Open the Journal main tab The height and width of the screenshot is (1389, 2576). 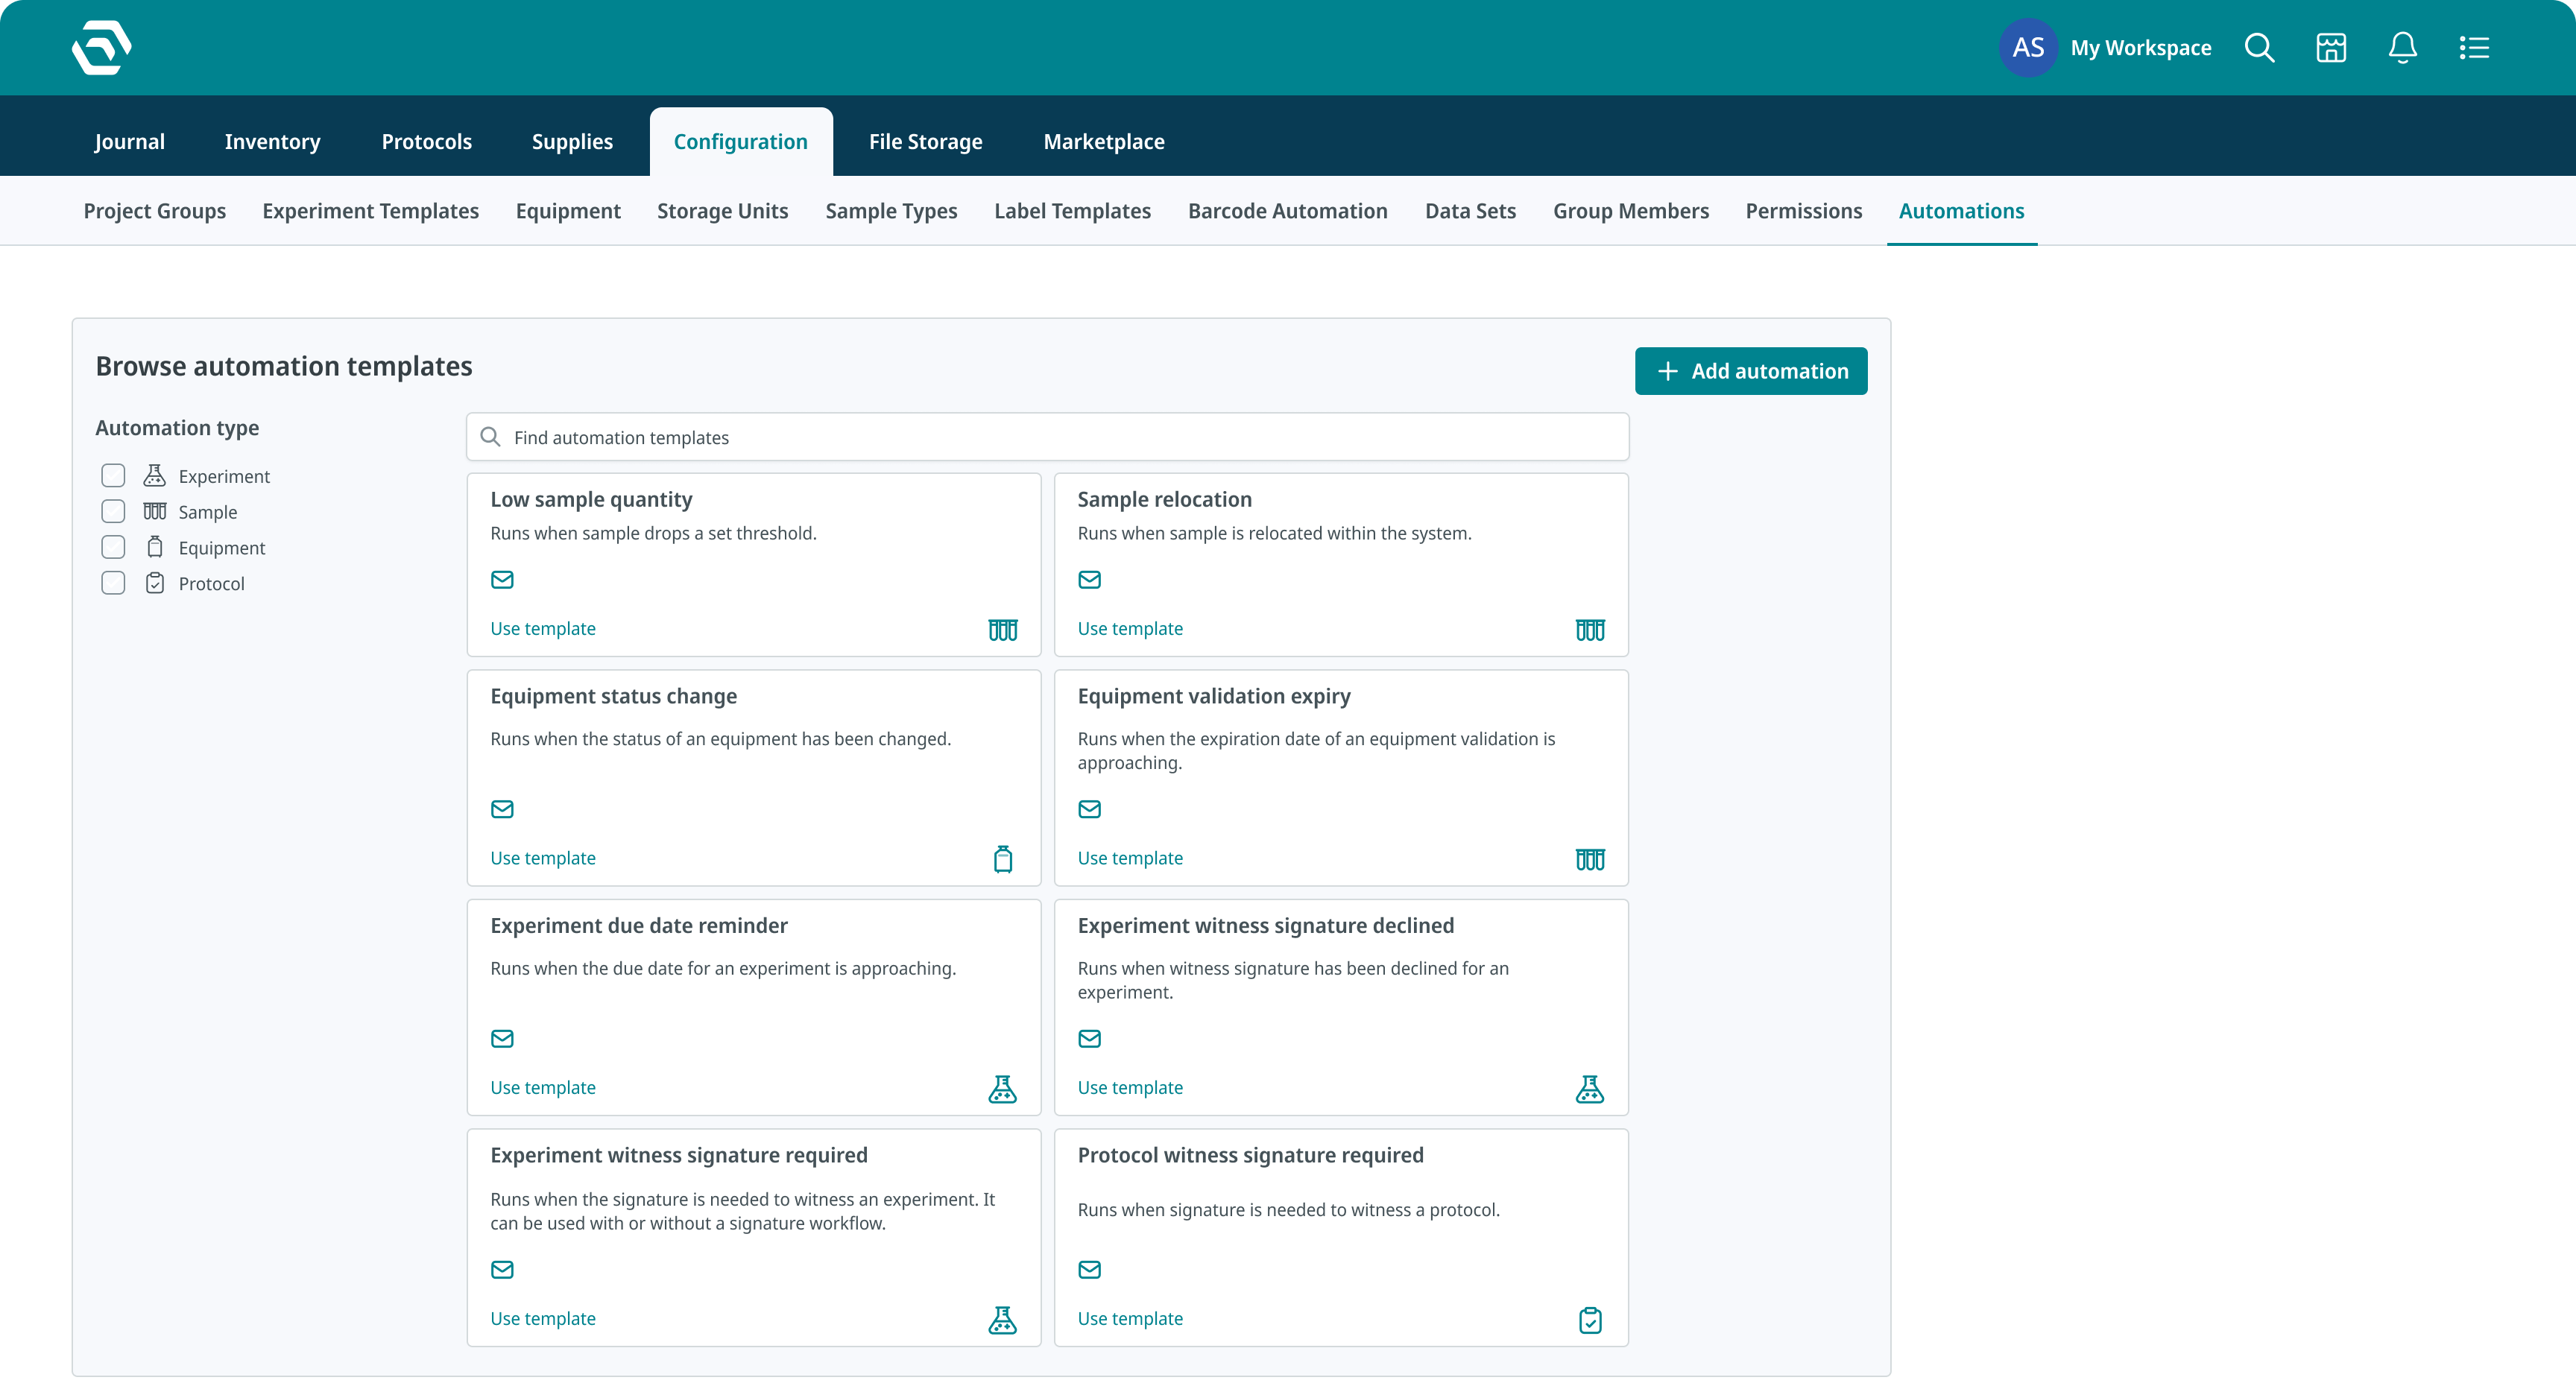(129, 142)
